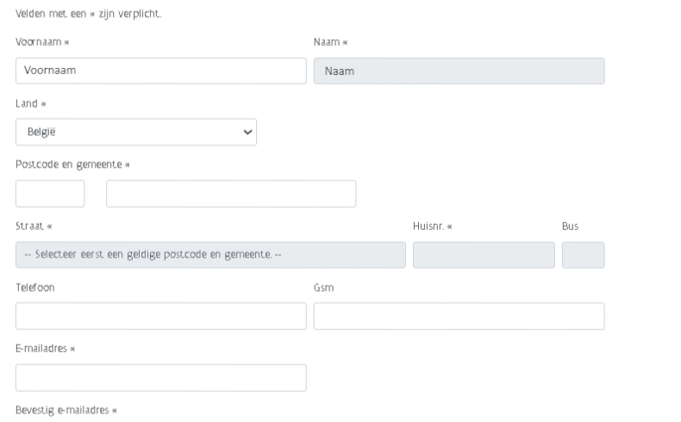Viewport: 681px width, 422px height.
Task: Click the 'Straat *' label
Action: point(34,226)
